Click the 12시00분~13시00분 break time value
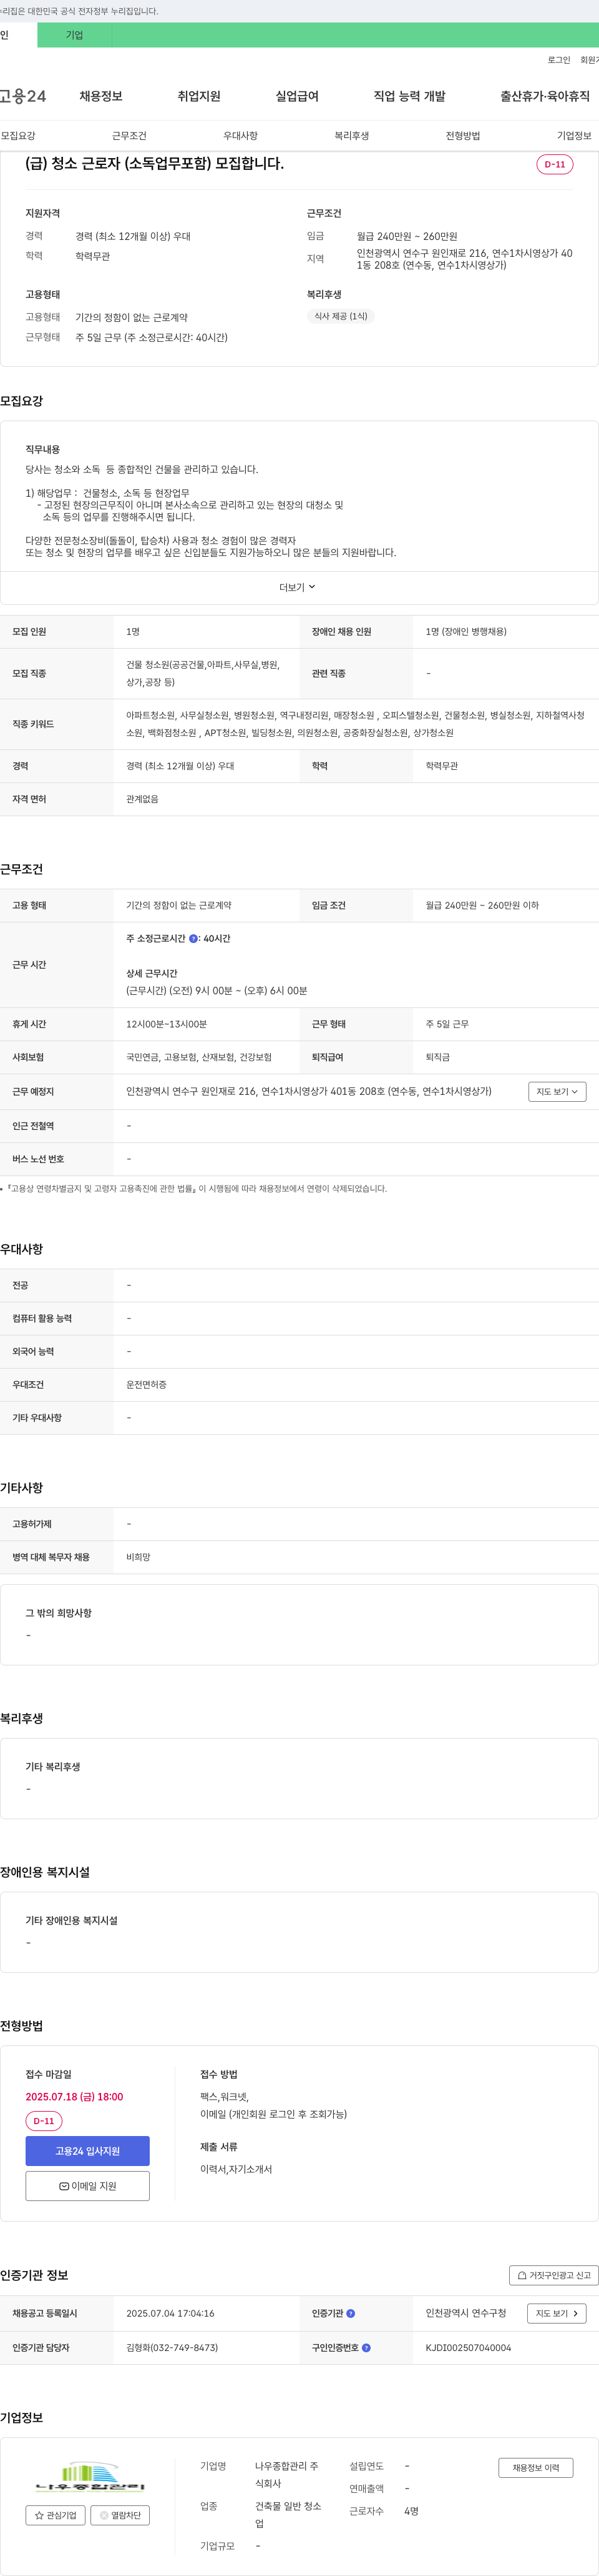Image resolution: width=599 pixels, height=2576 pixels. tap(167, 1024)
